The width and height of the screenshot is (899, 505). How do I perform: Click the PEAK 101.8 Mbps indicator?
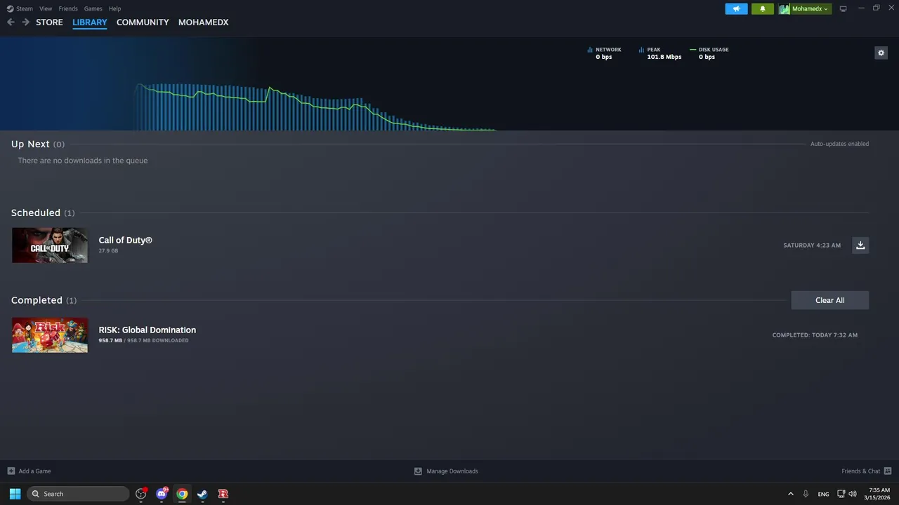[x=660, y=53]
